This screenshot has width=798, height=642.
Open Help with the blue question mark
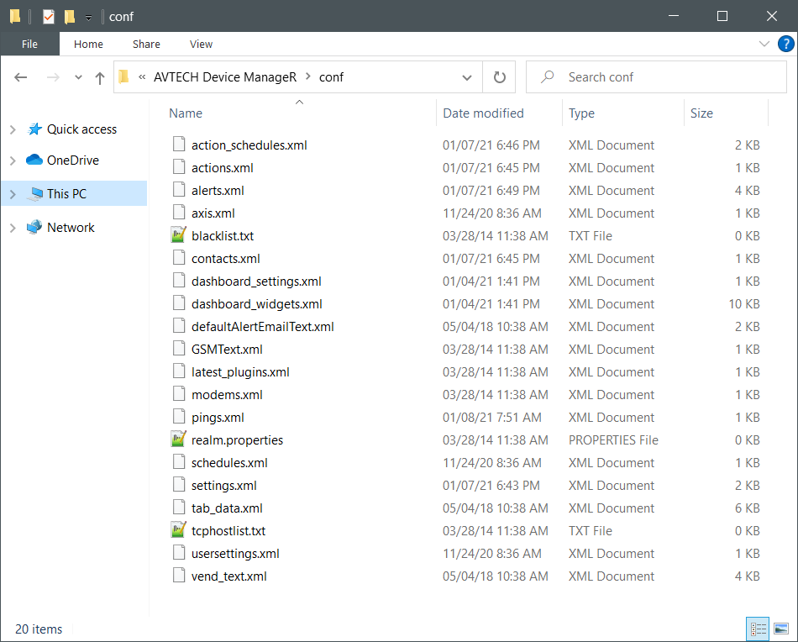point(785,44)
